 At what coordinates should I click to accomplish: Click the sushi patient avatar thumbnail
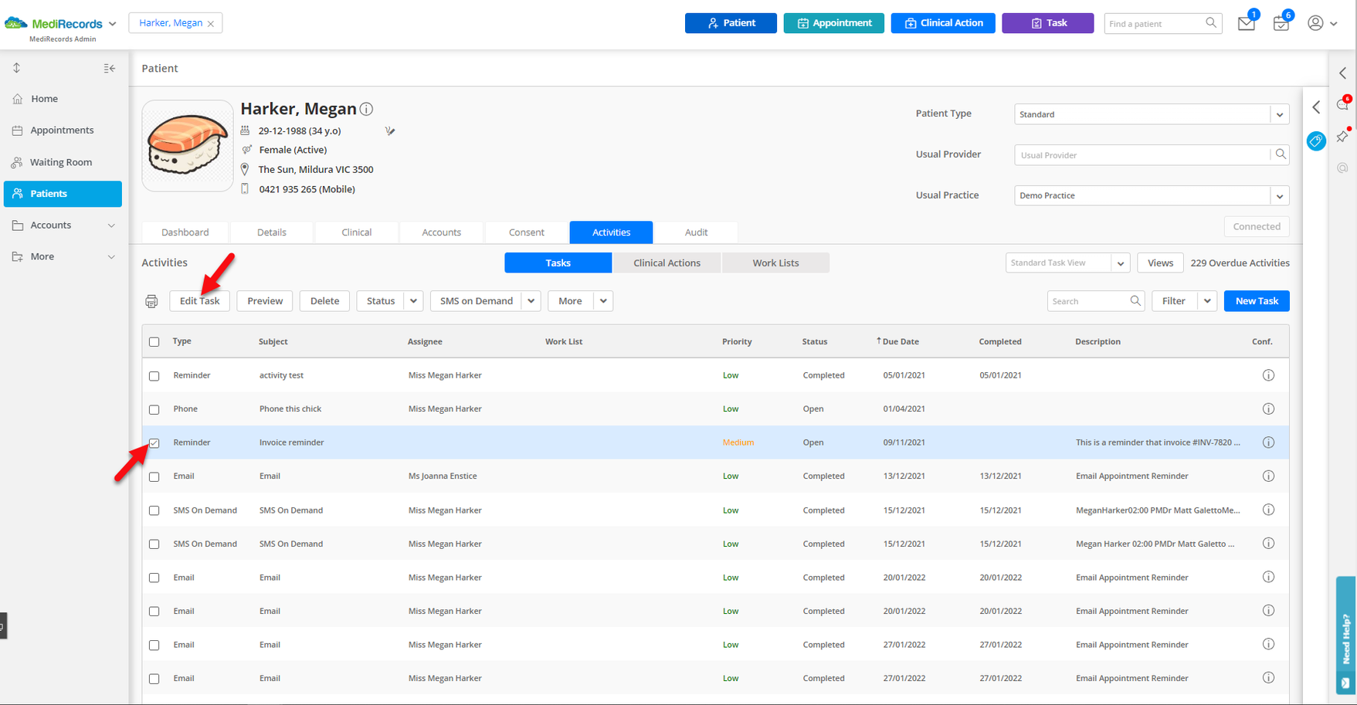click(188, 146)
